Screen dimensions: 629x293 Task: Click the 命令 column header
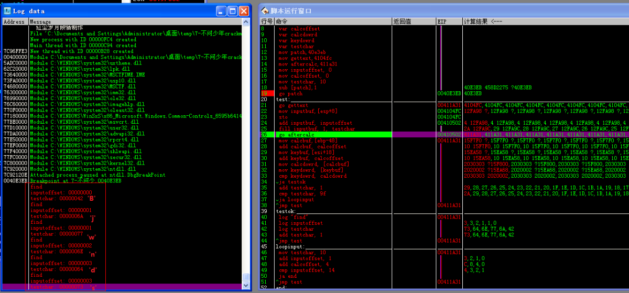pos(333,22)
